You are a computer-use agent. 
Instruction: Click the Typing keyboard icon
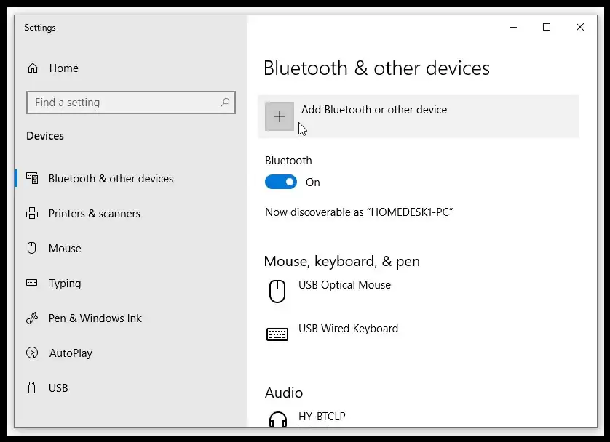click(x=32, y=284)
